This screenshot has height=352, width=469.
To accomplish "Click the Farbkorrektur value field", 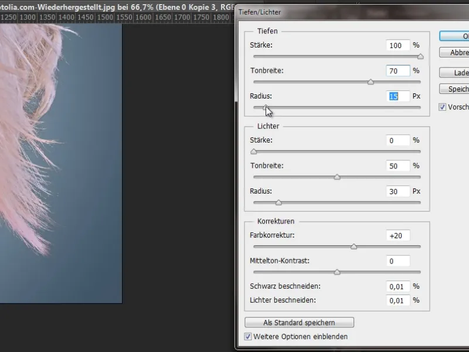I will (x=398, y=236).
